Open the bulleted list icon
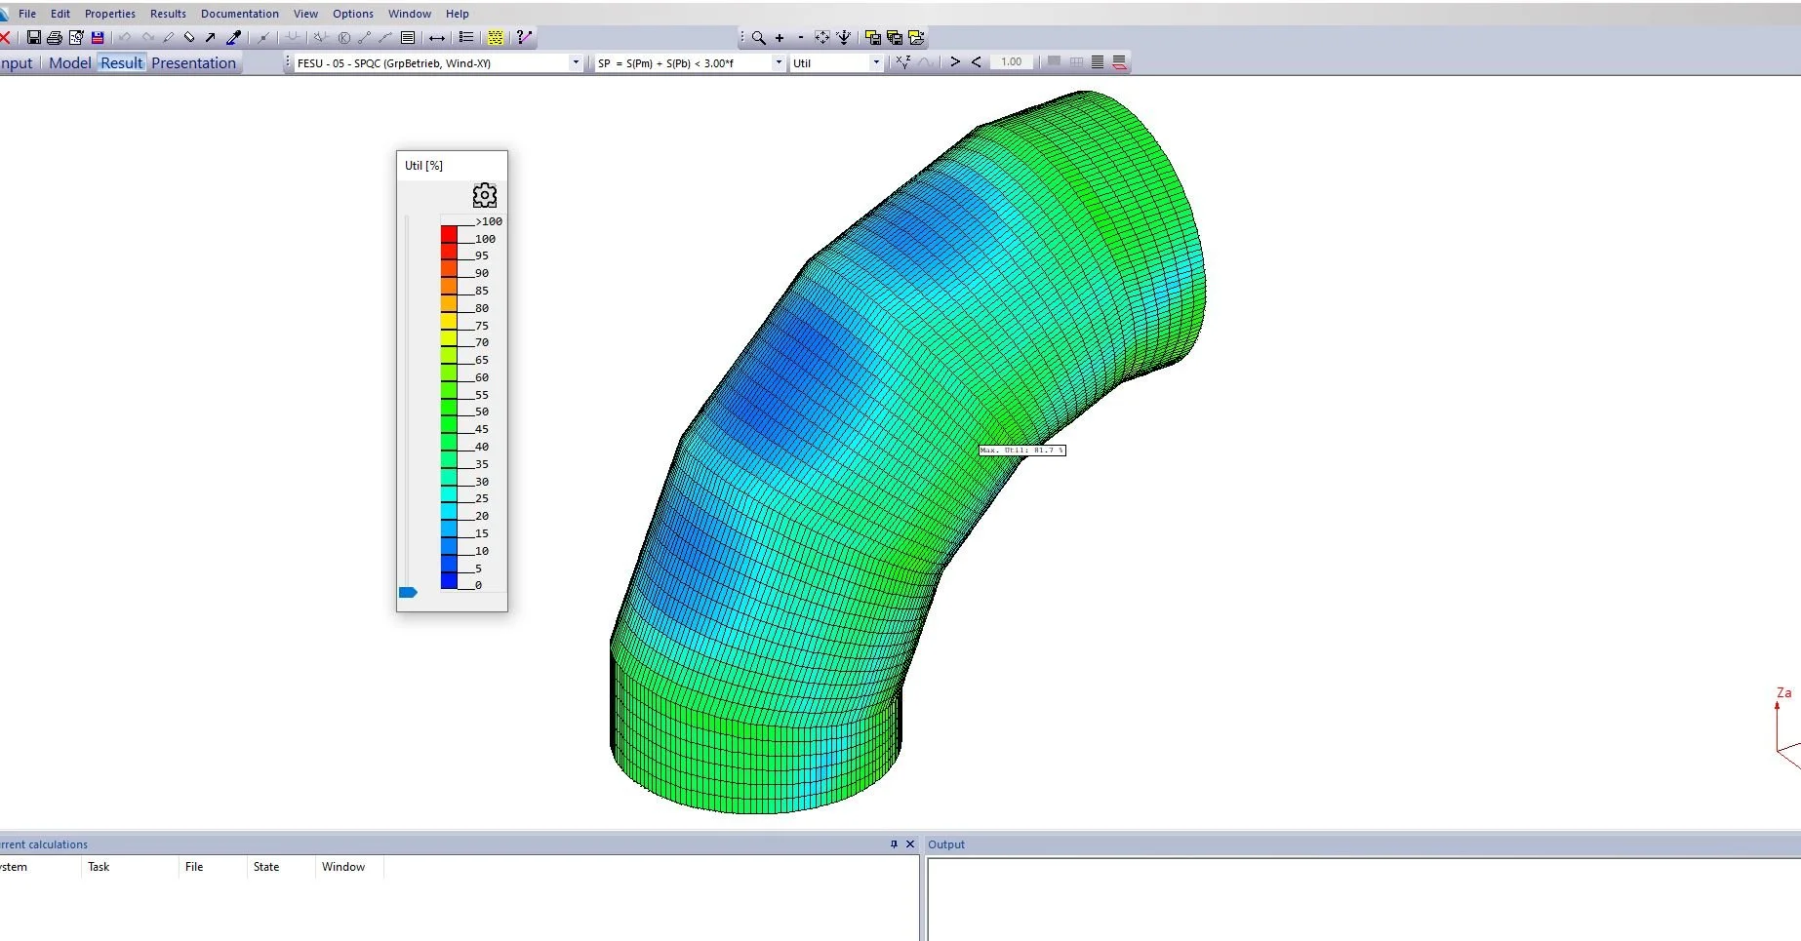This screenshot has height=941, width=1801. click(x=466, y=38)
